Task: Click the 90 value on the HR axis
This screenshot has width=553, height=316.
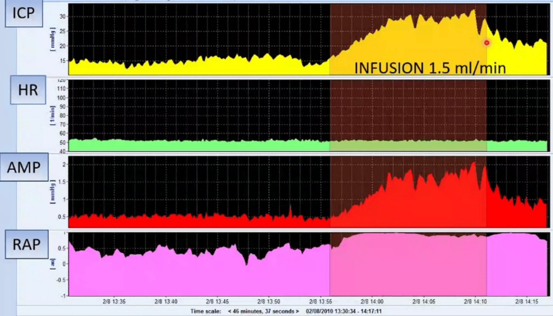Action: click(x=63, y=107)
